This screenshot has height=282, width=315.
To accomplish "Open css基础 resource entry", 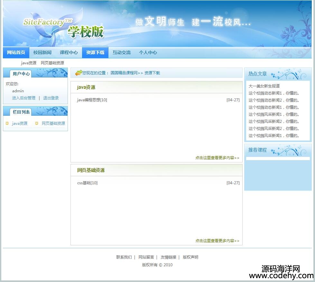I will pos(87,183).
